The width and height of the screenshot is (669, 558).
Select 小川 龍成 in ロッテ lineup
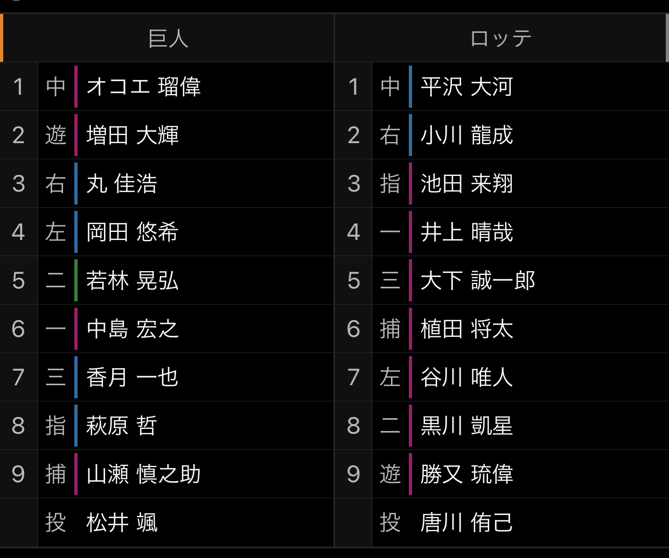tap(466, 135)
